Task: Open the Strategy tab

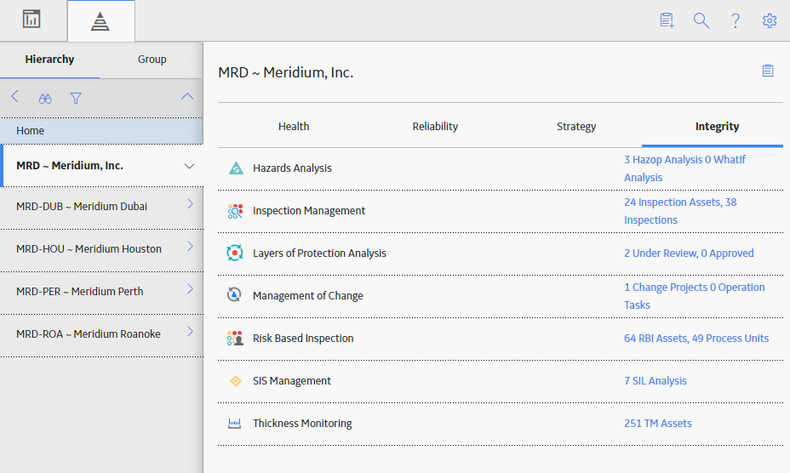Action: click(x=575, y=127)
